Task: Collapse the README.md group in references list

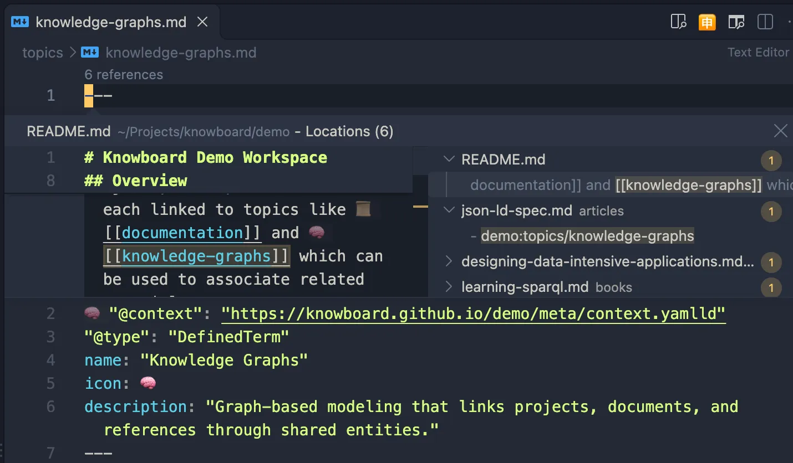Action: [x=449, y=160]
